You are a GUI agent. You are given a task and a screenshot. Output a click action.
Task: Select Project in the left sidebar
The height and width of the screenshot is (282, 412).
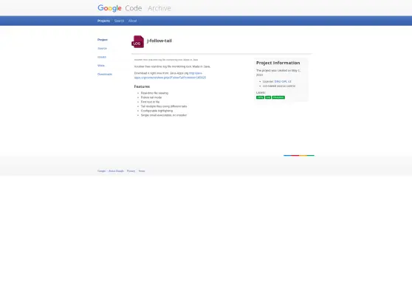tap(103, 40)
